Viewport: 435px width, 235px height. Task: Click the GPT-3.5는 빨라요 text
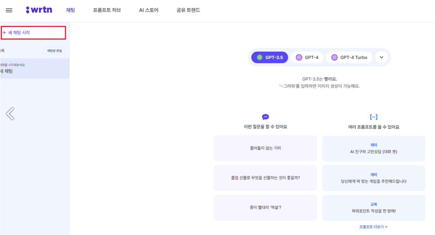click(319, 79)
